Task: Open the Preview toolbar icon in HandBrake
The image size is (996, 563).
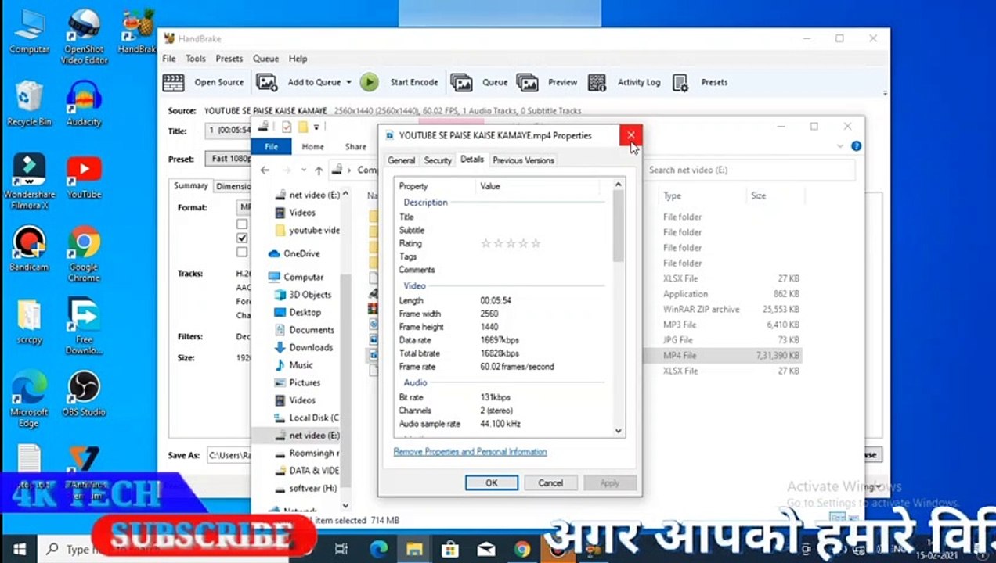Action: point(528,82)
